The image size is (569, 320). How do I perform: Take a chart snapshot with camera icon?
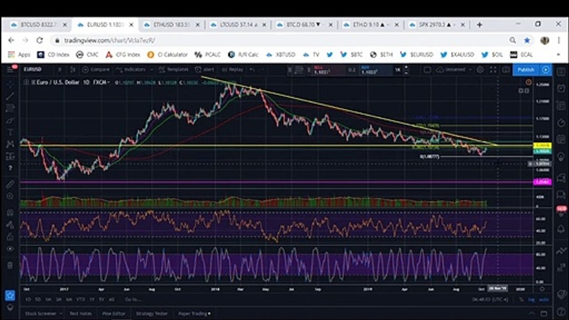506,70
